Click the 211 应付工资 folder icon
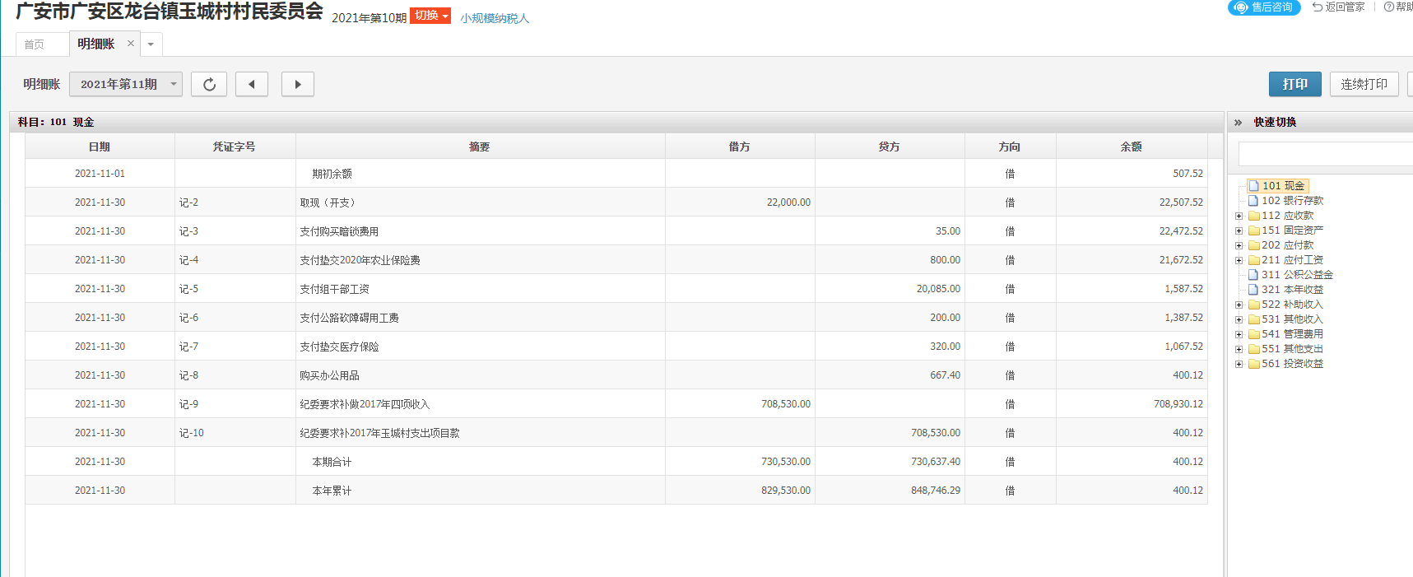 [x=1254, y=260]
